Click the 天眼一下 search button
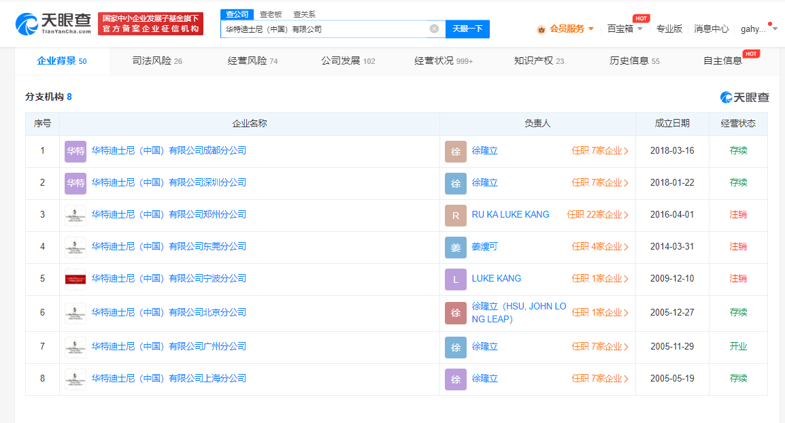785x423 pixels. pyautogui.click(x=467, y=29)
